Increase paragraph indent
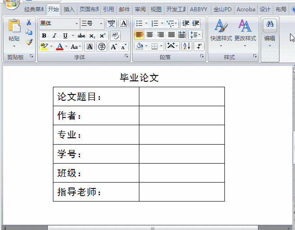This screenshot has height=230, width=295. (x=195, y=23)
